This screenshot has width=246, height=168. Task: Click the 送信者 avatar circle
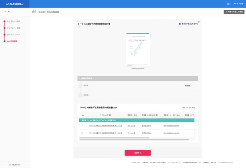(x=81, y=85)
